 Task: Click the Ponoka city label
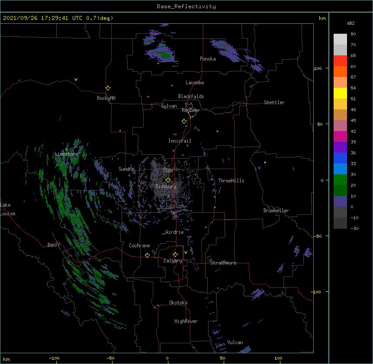208,59
